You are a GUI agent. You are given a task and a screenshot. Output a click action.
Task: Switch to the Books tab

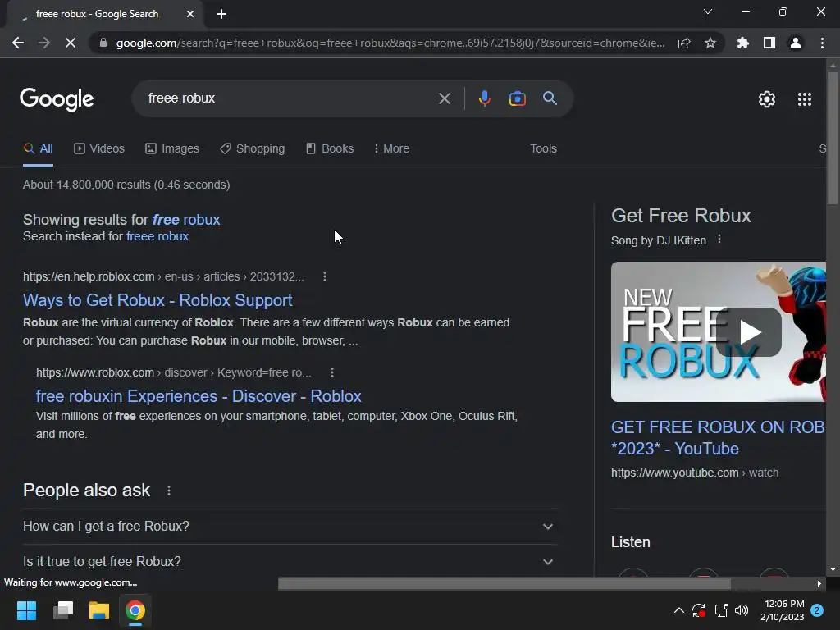[x=330, y=149]
